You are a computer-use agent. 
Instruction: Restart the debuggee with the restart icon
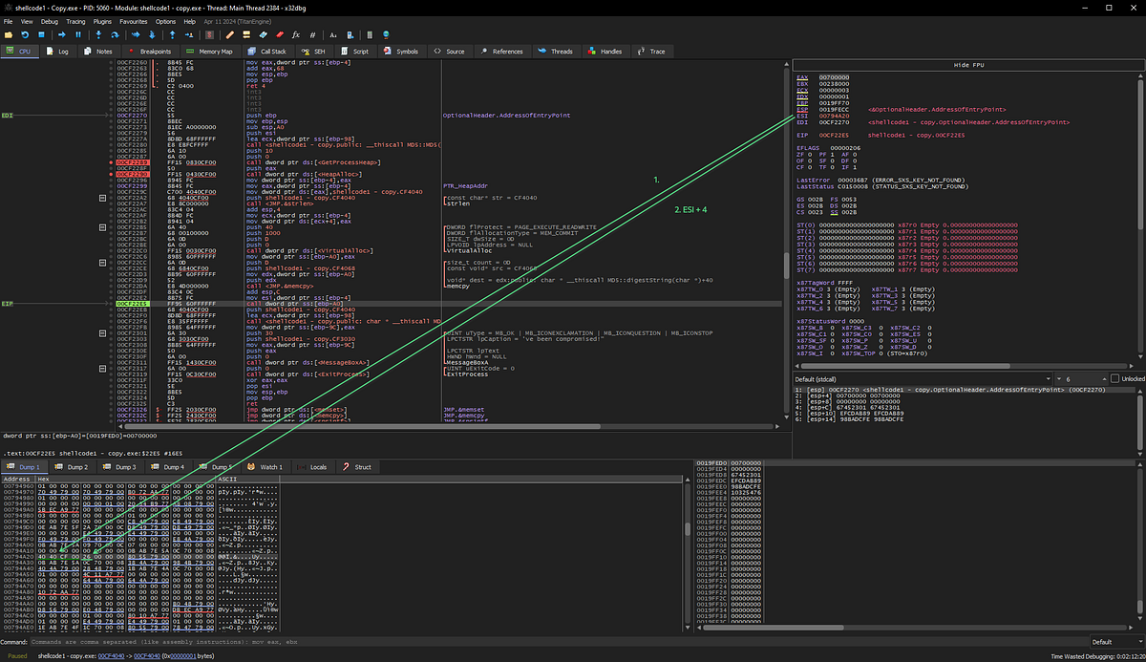[24, 34]
